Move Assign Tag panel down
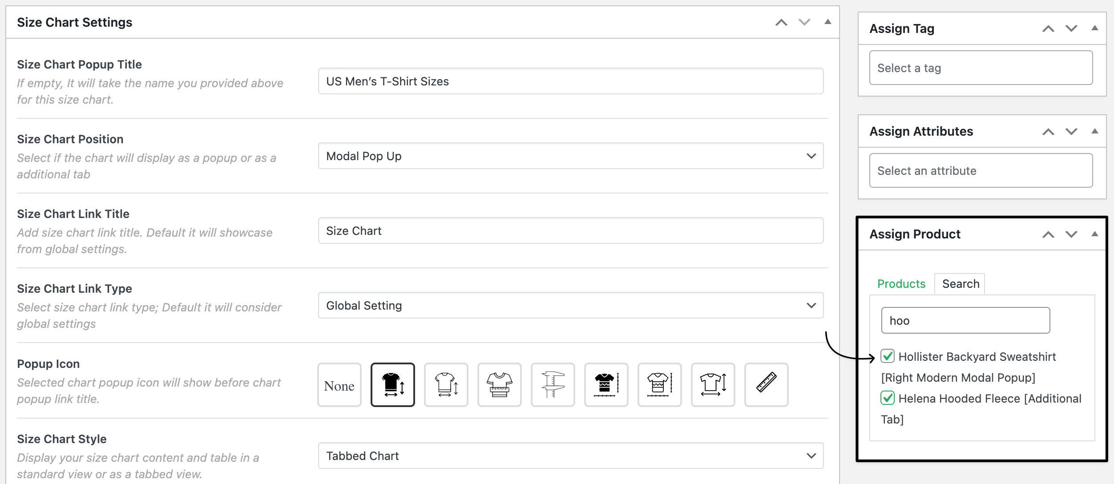This screenshot has height=484, width=1114. click(x=1071, y=28)
